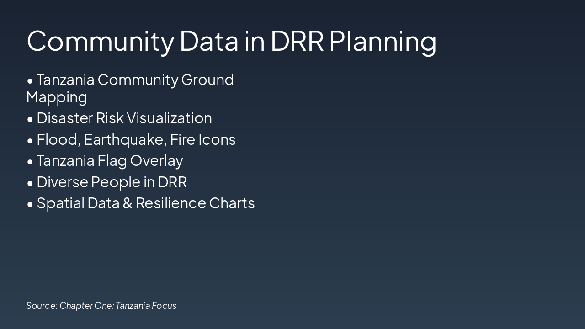
Task: Click the bullet marker before "Disaster Risk Visualization"
Action: 30,118
